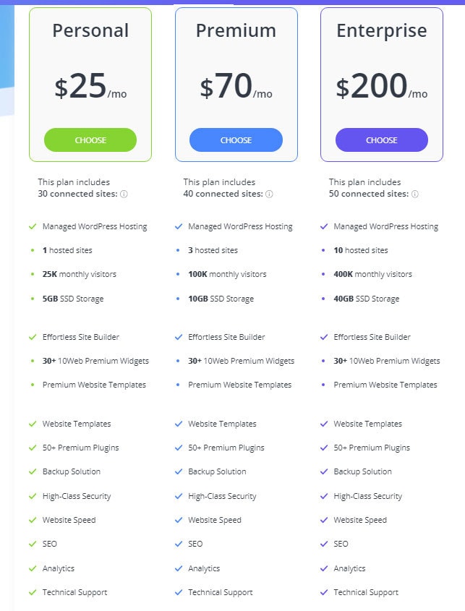Click info icon beside 50 connected sites
Image resolution: width=465 pixels, height=611 pixels.
point(414,194)
